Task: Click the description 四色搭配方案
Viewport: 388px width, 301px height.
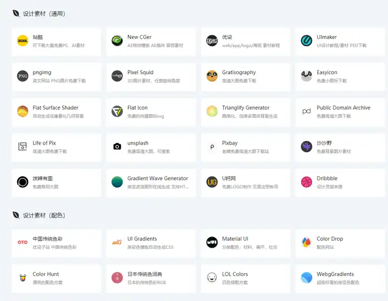Action: [x=235, y=283]
